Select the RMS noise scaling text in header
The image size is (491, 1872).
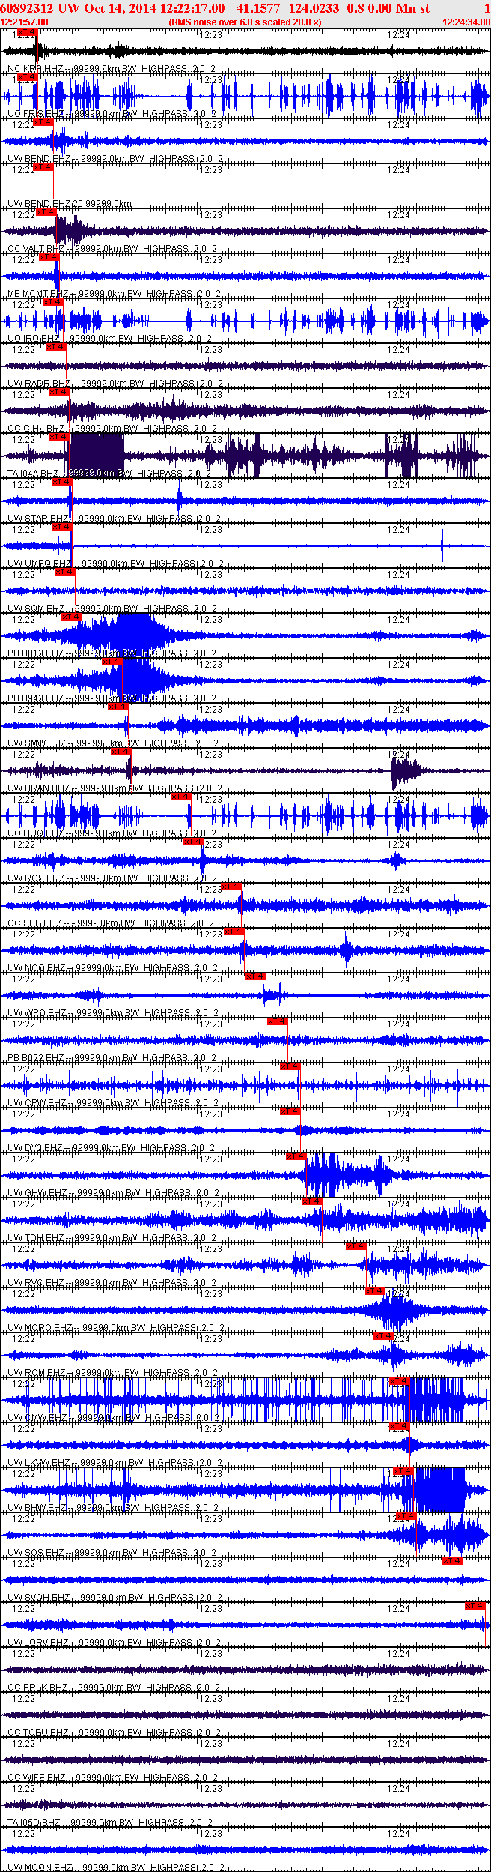coord(245,22)
